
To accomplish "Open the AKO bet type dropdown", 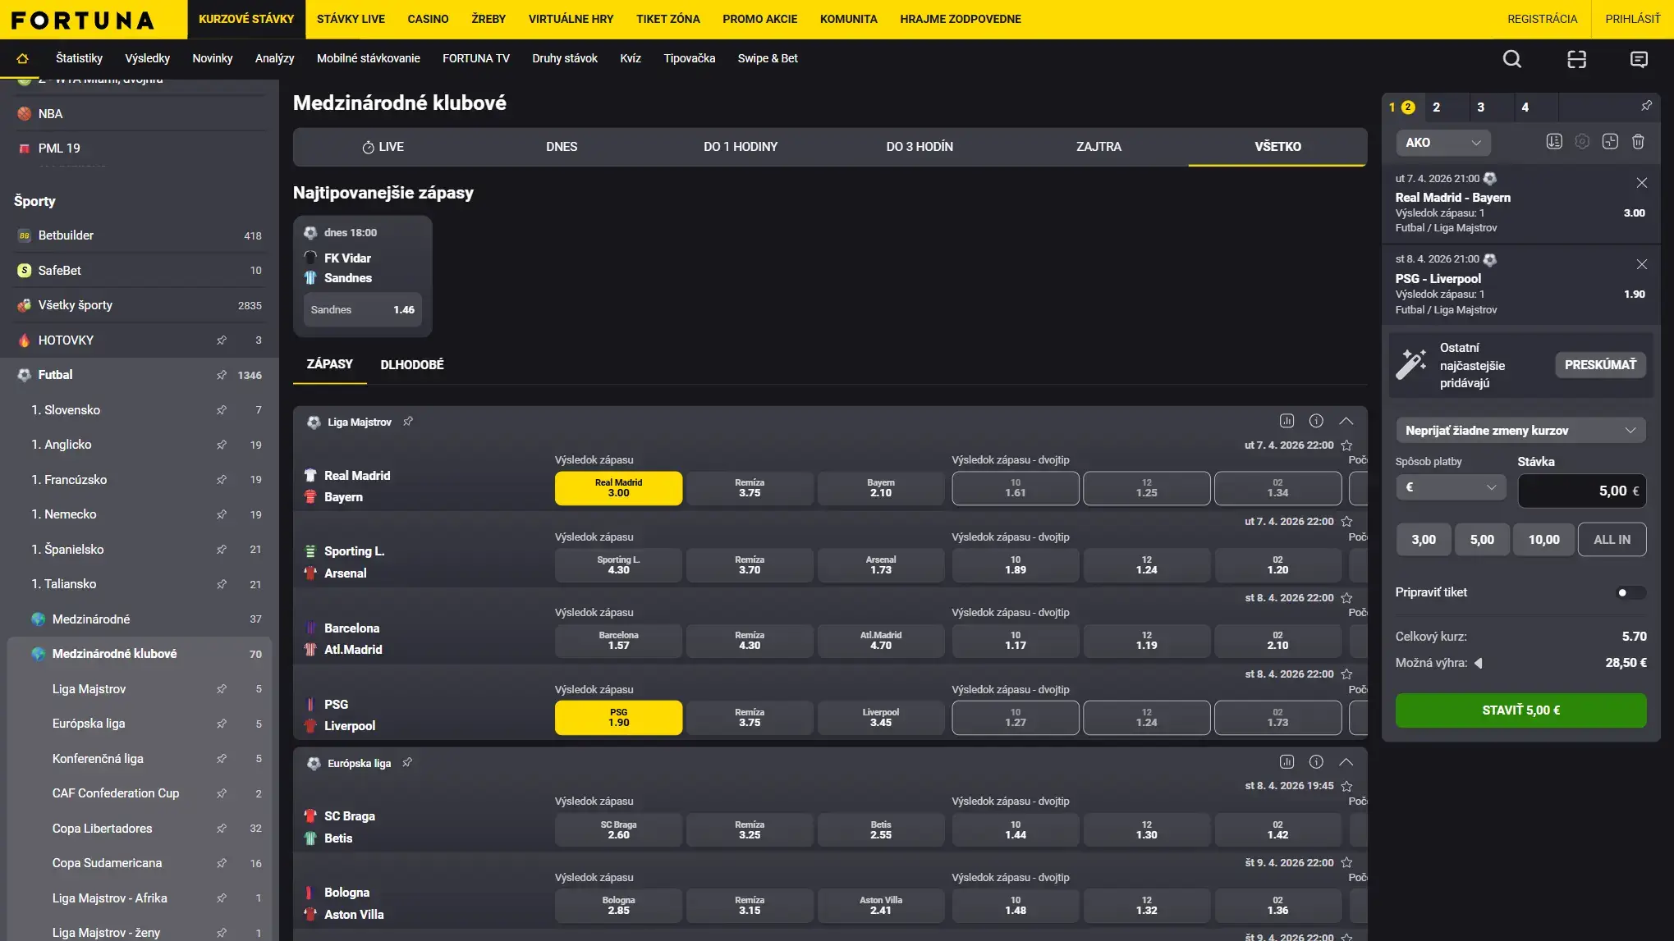I will pyautogui.click(x=1442, y=143).
